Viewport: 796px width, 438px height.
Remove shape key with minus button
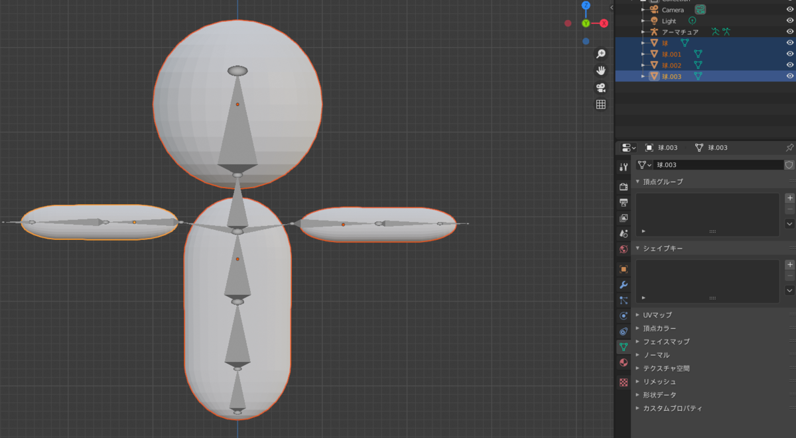789,276
